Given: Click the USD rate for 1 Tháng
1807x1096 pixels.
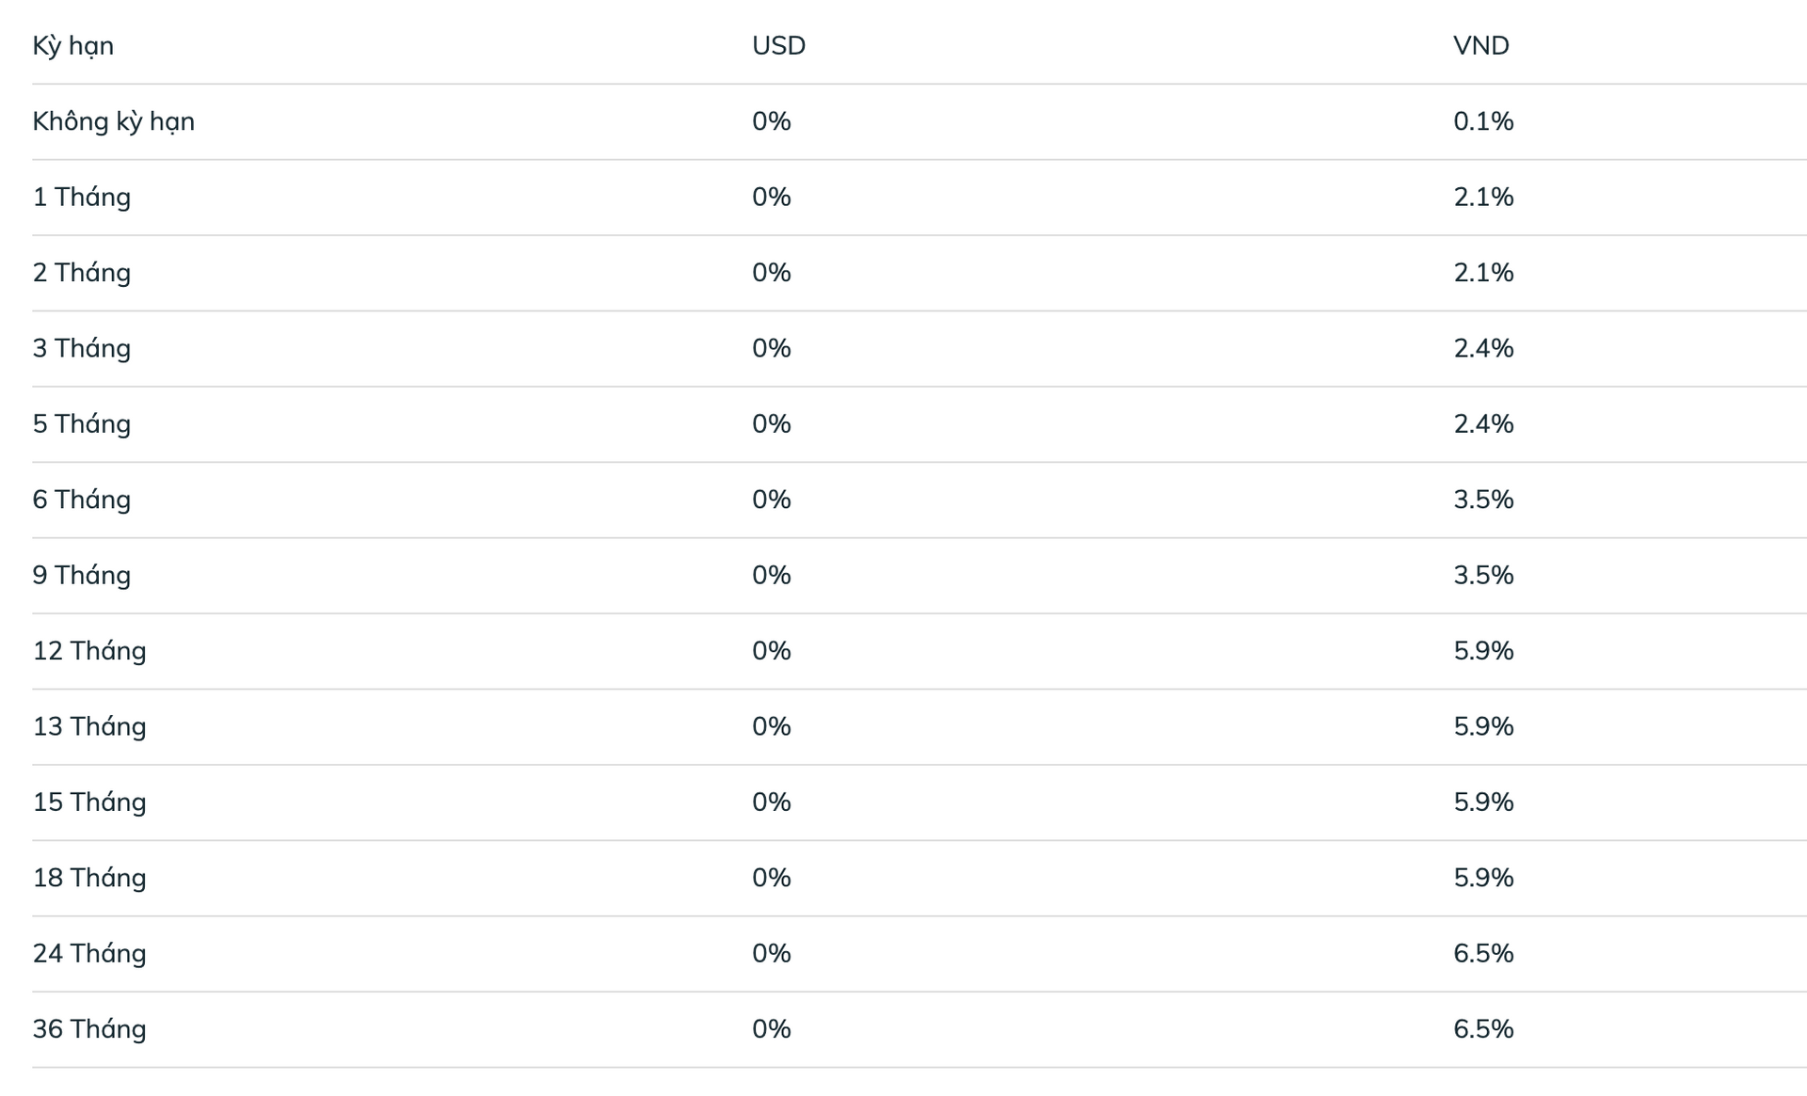Looking at the screenshot, I should [x=771, y=197].
